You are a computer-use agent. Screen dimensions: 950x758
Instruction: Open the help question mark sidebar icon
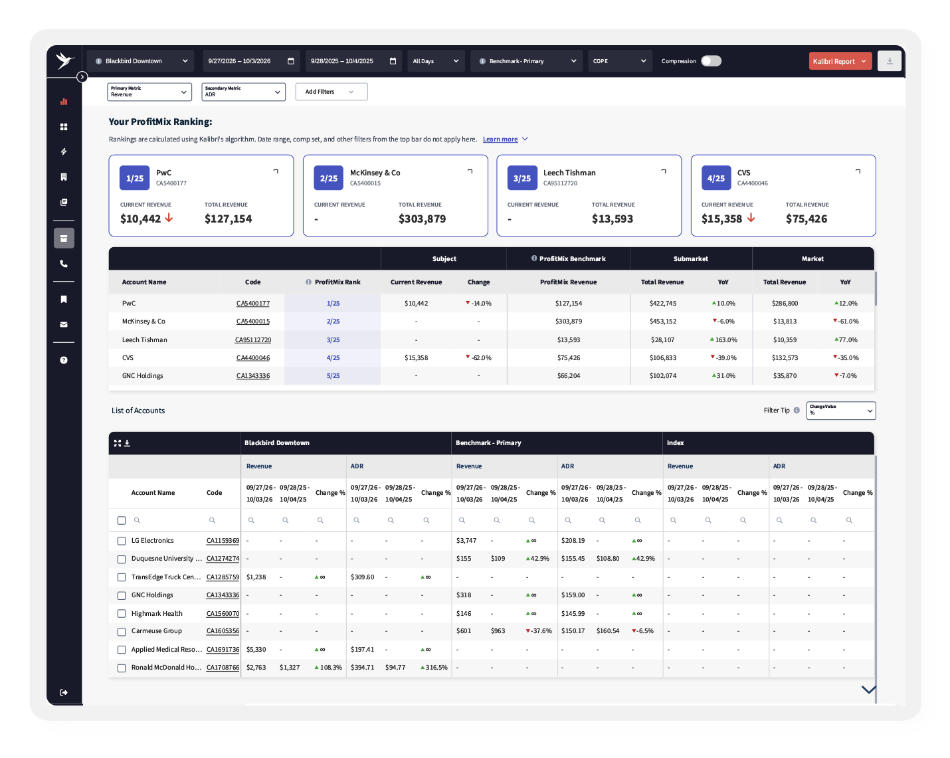(x=64, y=360)
